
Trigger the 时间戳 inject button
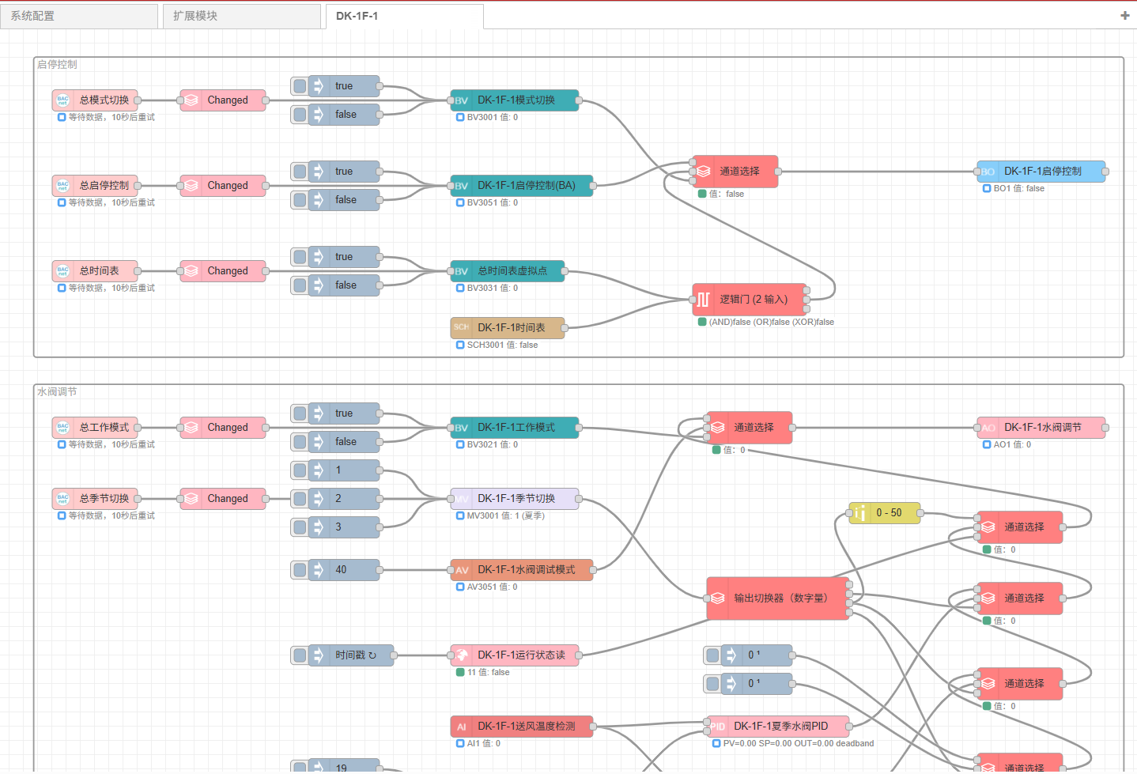(x=300, y=655)
